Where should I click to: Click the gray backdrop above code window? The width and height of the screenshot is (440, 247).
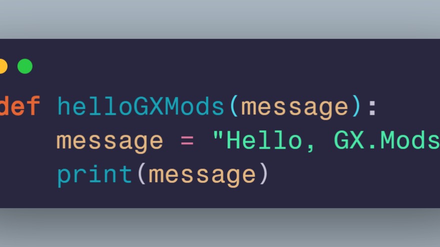pos(220,19)
